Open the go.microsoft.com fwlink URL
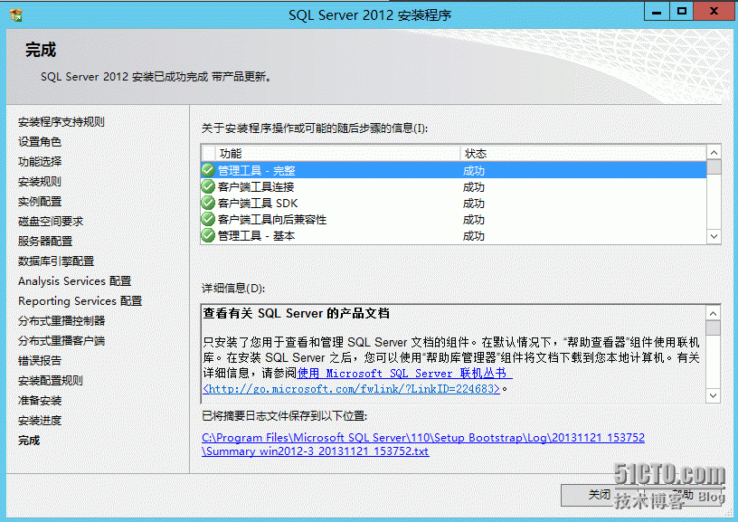 point(351,389)
